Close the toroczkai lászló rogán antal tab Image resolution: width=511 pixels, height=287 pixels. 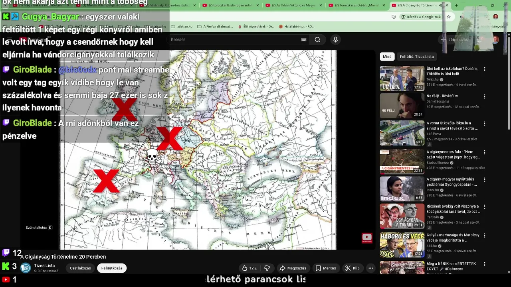tap(257, 5)
